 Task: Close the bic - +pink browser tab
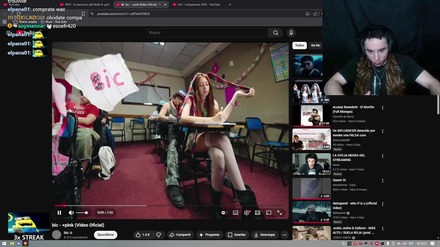pyautogui.click(x=165, y=4)
